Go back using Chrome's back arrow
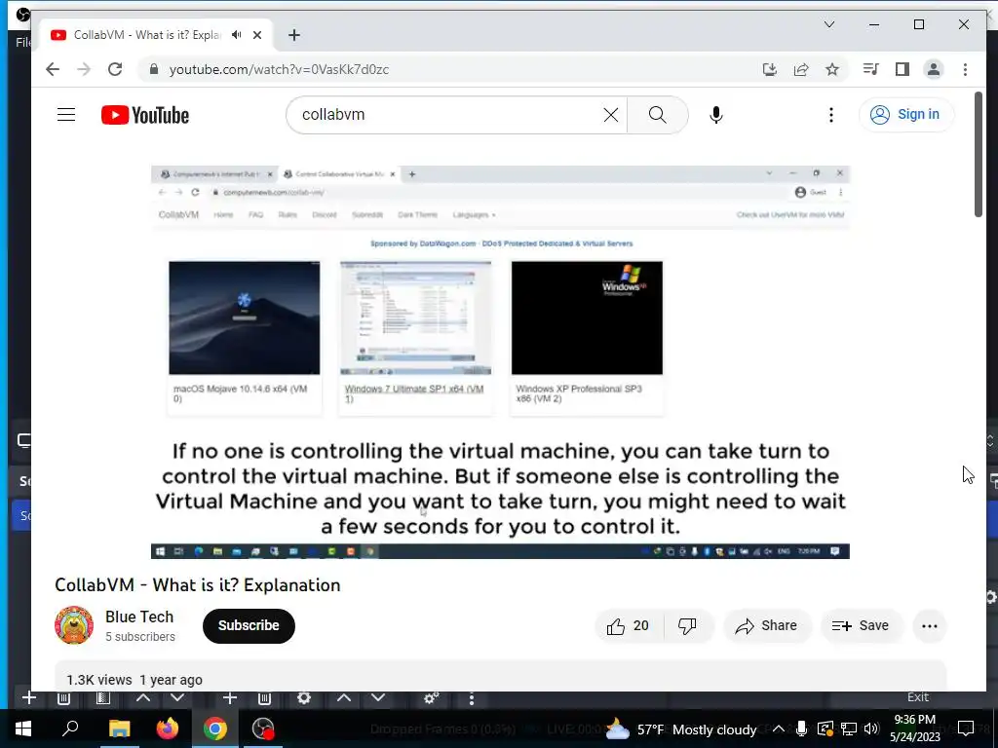Viewport: 998px width, 748px height. point(53,69)
